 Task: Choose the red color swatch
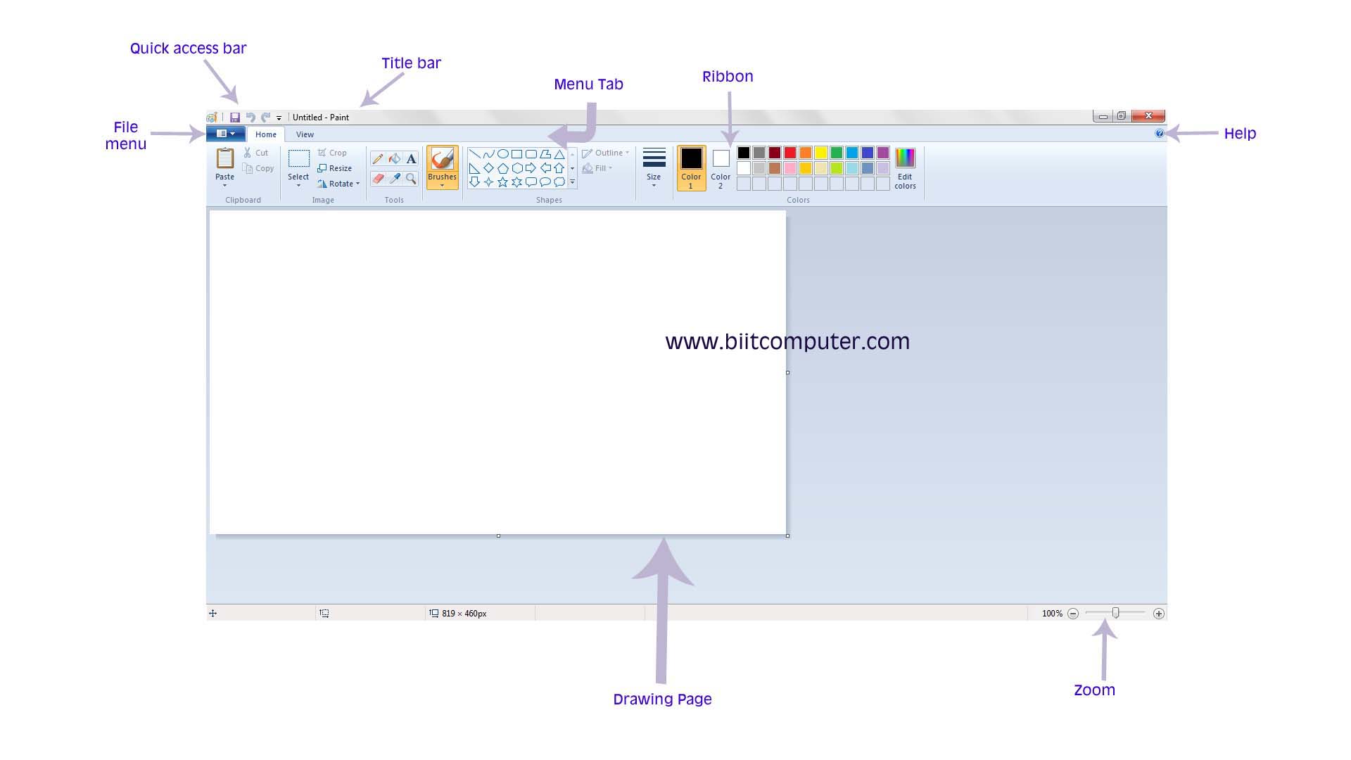(x=789, y=152)
